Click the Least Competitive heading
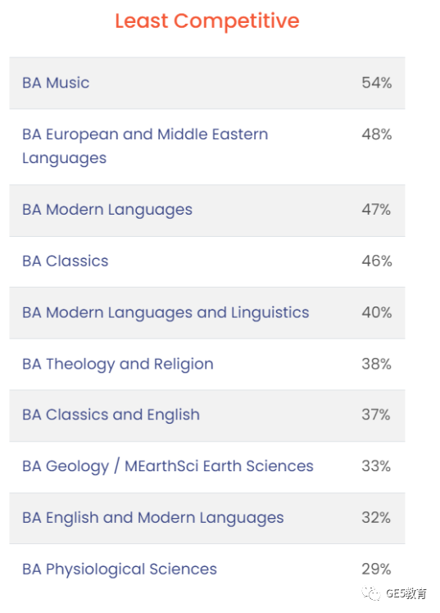Image resolution: width=440 pixels, height=613 pixels. point(207,20)
